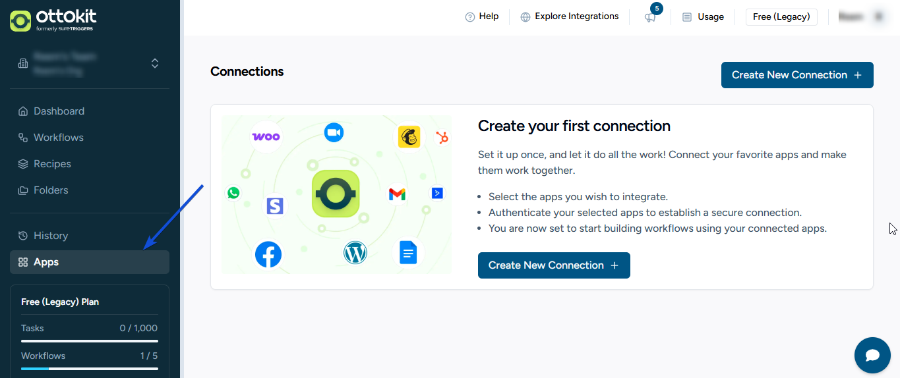Click Create New Connection button inside card
The width and height of the screenshot is (900, 378).
coord(554,265)
